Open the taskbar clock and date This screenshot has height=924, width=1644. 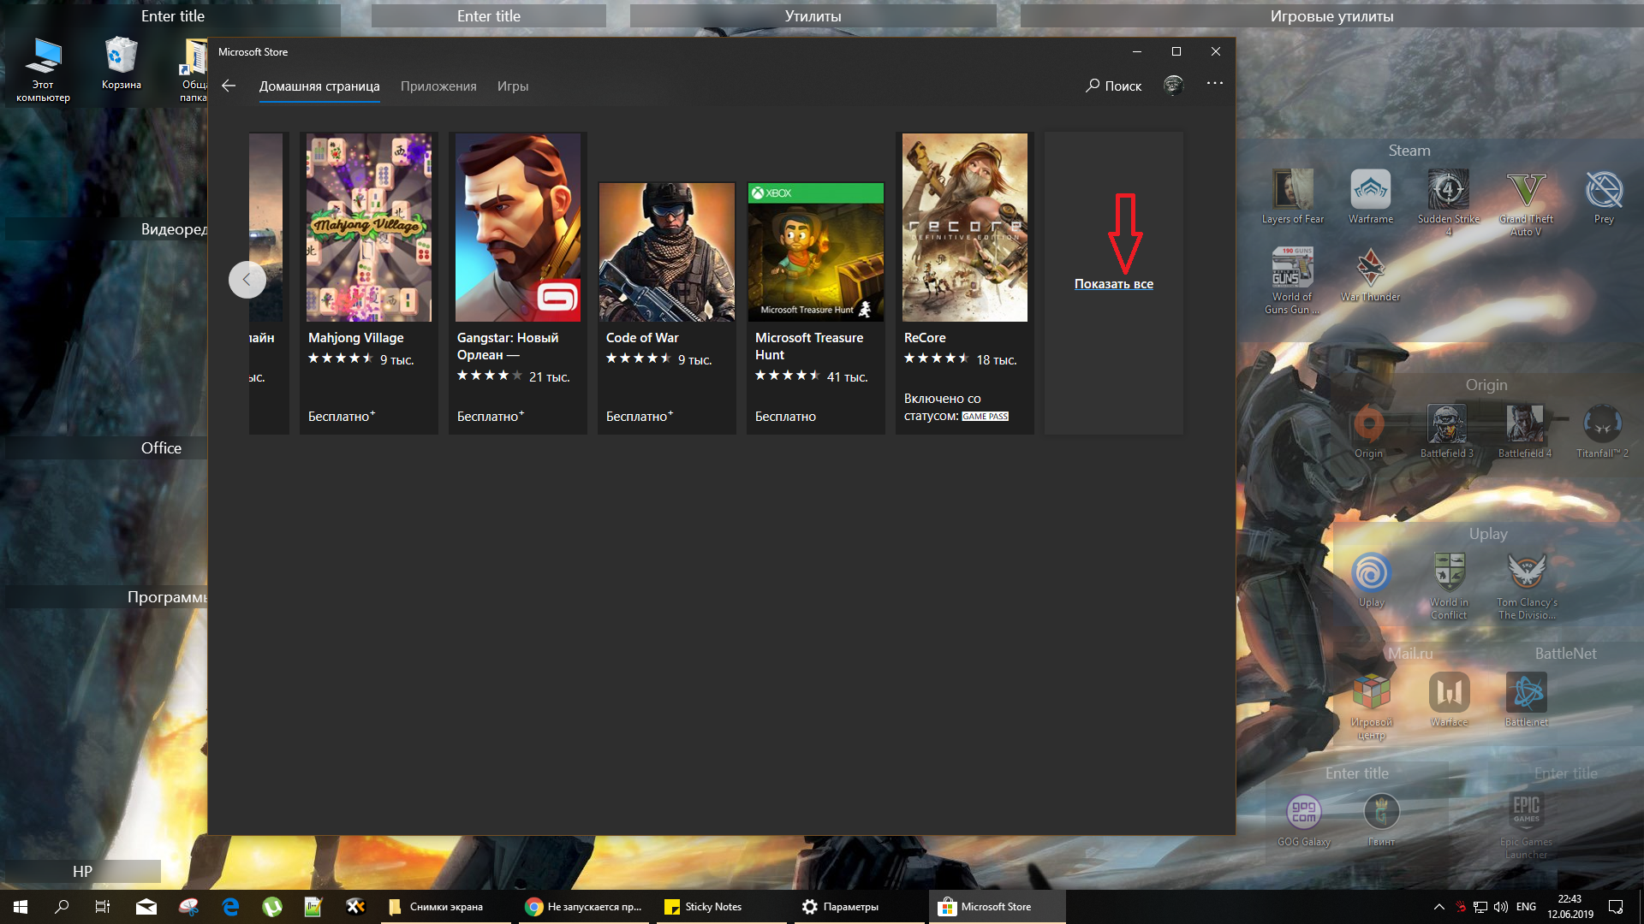pos(1570,907)
